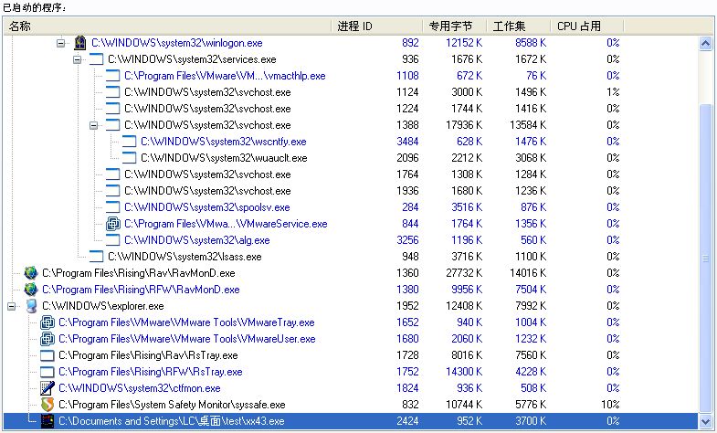Screen dimensions: 717x433
Task: Click the RFW RsTray.exe icon
Action: point(47,372)
